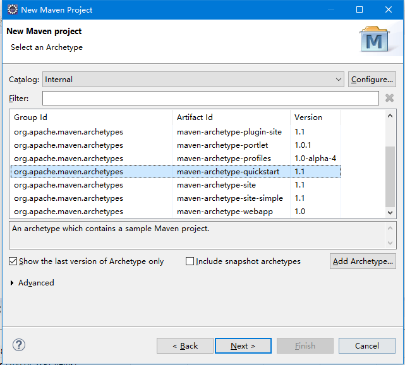Viewport: 405px width, 365px height.
Task: Click the clear filter X icon
Action: pyautogui.click(x=389, y=98)
